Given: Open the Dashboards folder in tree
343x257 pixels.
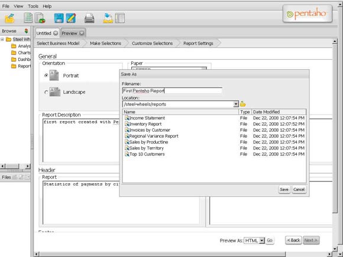Looking at the screenshot, I should coord(21,59).
